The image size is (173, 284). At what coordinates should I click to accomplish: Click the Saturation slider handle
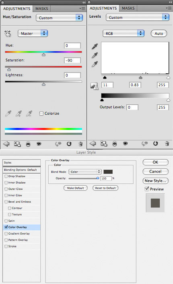coord(9,69)
